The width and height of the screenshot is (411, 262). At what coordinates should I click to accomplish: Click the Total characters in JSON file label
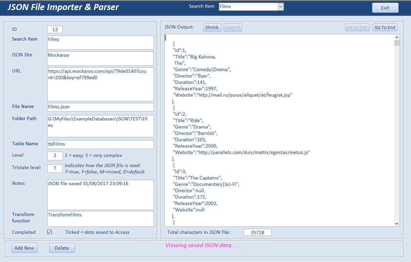pos(199,232)
